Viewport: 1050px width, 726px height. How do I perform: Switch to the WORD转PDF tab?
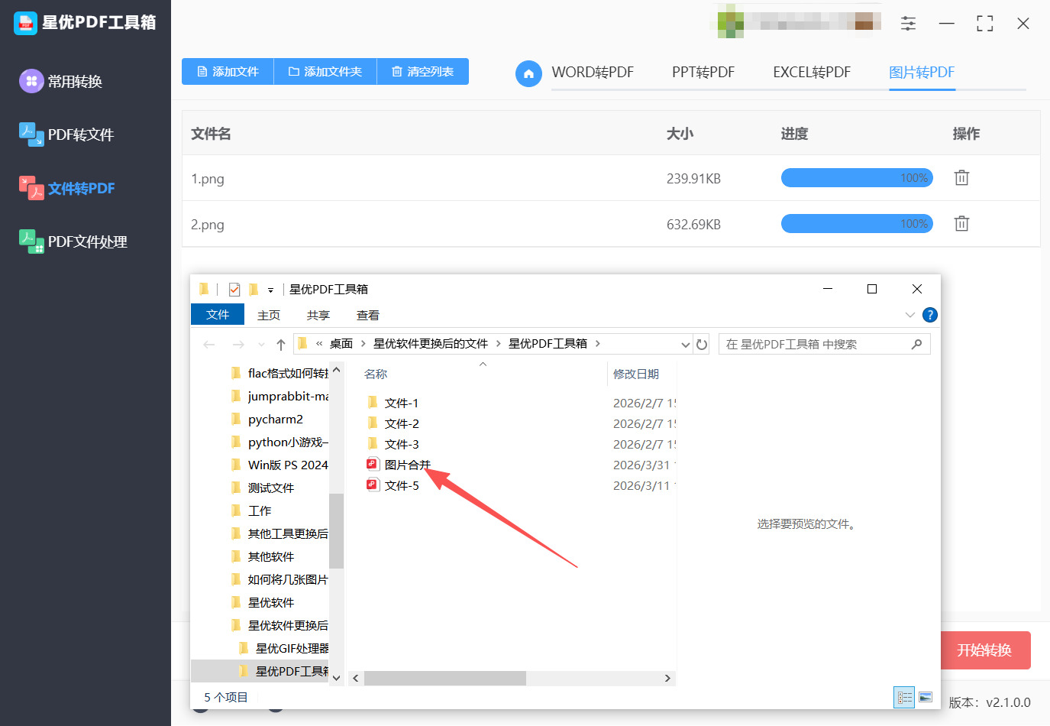tap(593, 73)
